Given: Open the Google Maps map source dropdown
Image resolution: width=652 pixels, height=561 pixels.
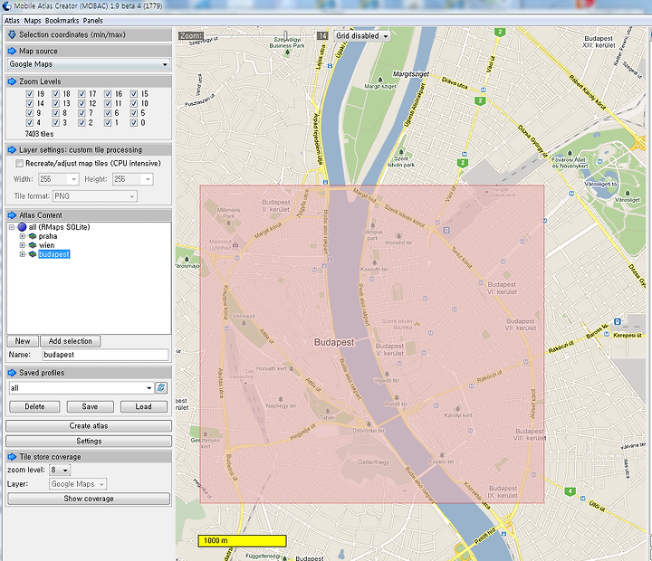Looking at the screenshot, I should [89, 64].
